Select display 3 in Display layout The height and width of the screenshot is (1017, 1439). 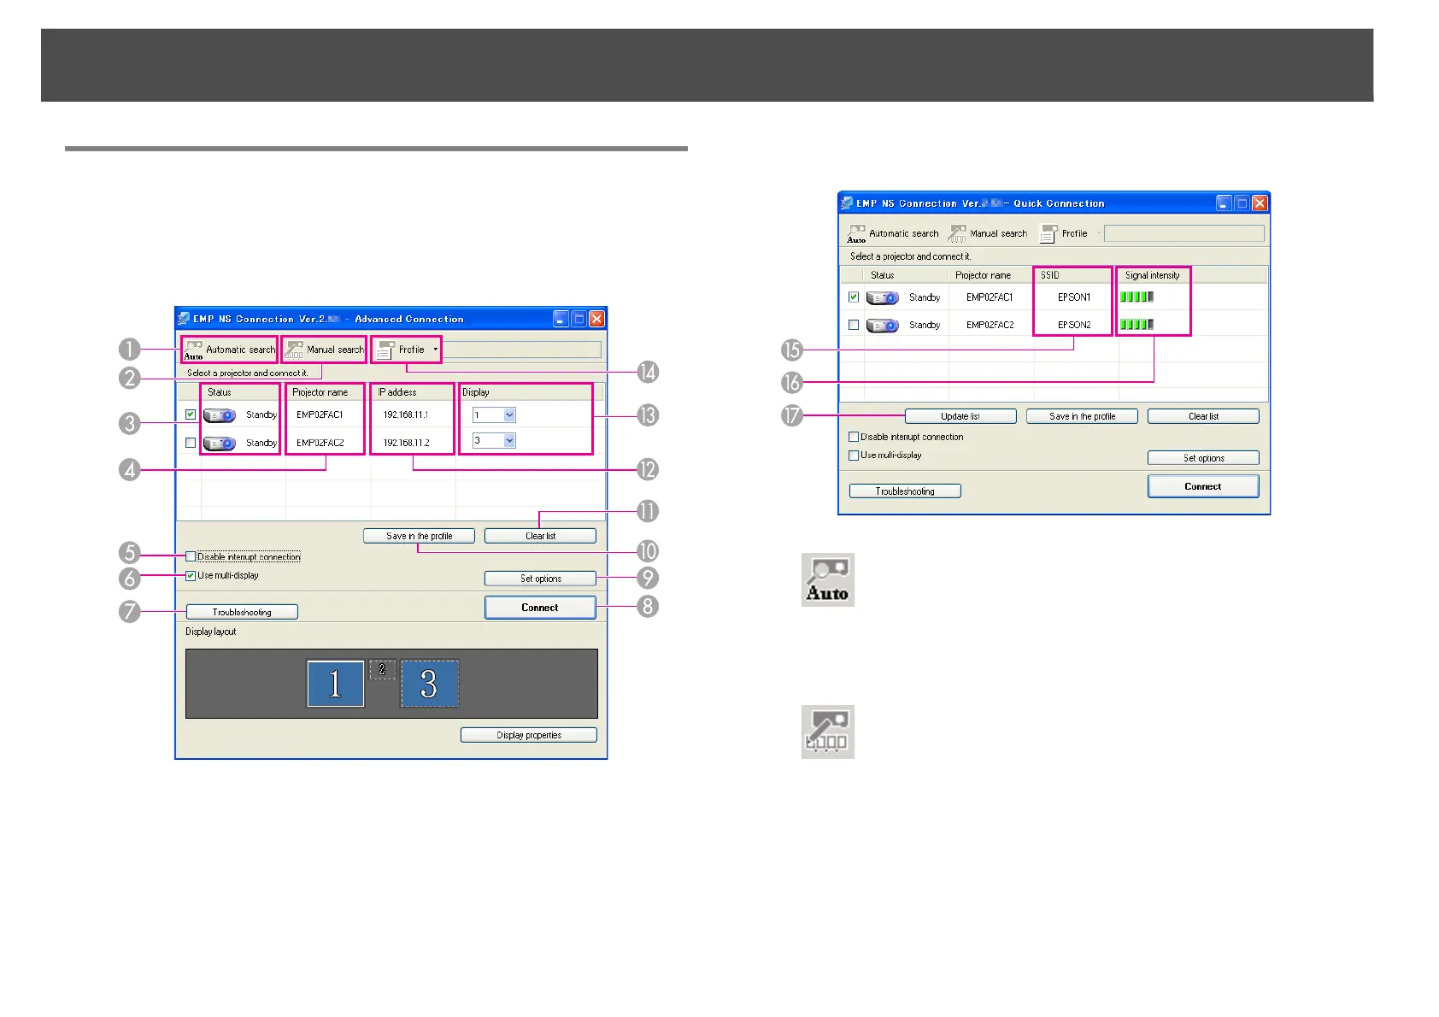coord(430,684)
